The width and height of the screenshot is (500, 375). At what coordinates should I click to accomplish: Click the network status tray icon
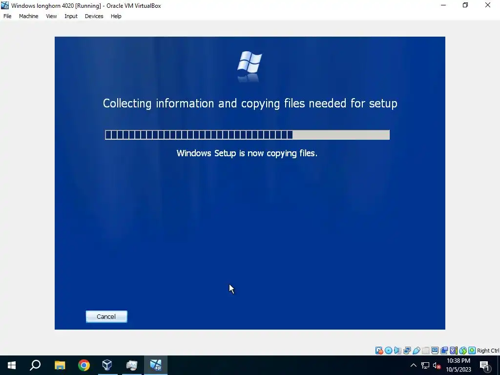(425, 365)
